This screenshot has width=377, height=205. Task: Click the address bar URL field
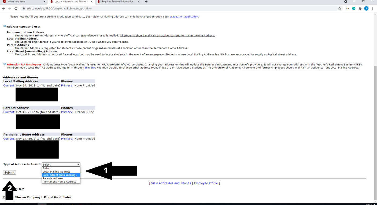point(161,8)
